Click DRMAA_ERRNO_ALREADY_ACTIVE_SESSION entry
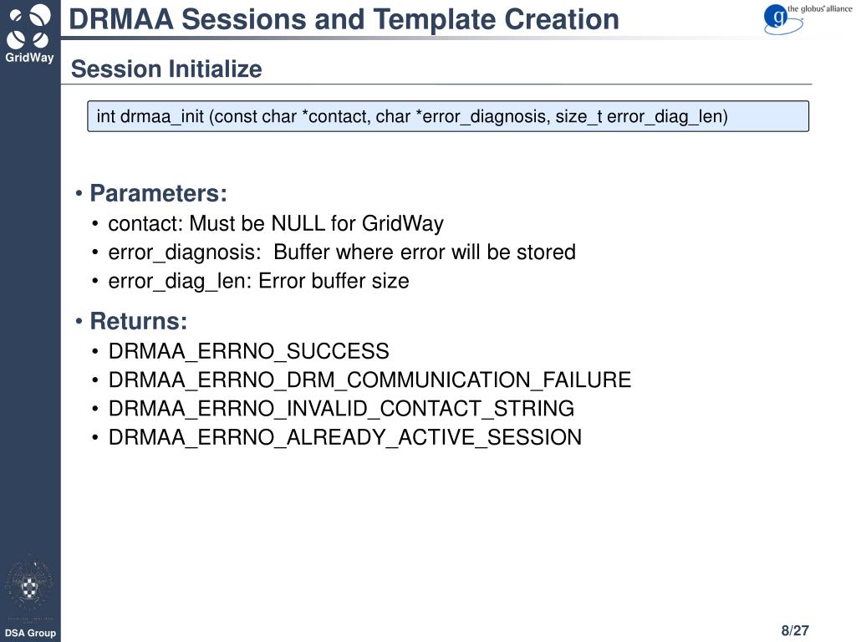This screenshot has width=856, height=642. coord(345,438)
